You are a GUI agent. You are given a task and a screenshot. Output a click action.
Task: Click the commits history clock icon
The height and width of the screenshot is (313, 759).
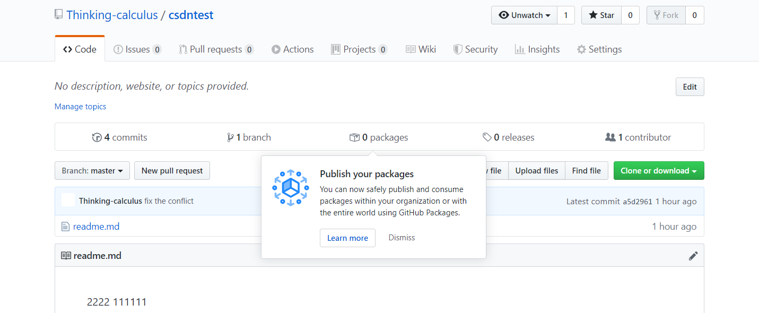97,137
